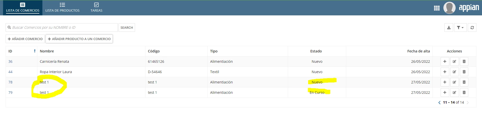The height and width of the screenshot is (120, 482).
Task: Open the Tareas tab
Action: [96, 8]
